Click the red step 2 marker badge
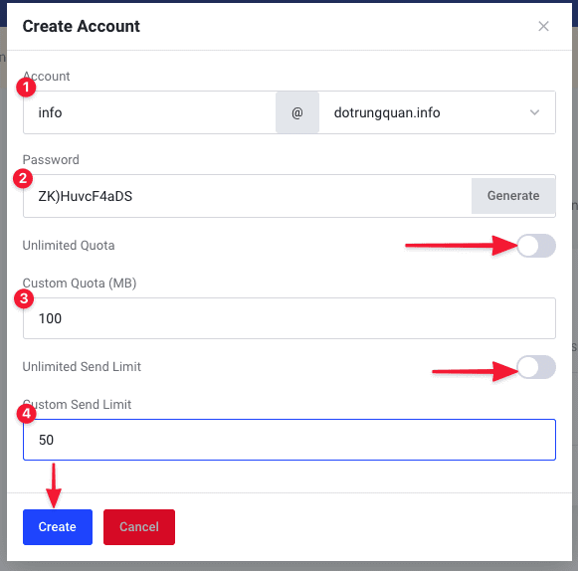 23,178
